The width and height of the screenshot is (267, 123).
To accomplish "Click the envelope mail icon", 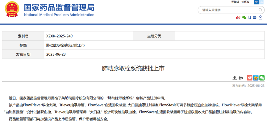I will (x=255, y=18).
